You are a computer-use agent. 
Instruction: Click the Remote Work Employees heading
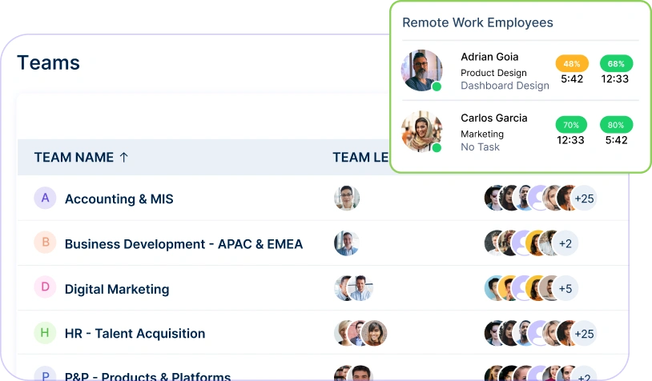477,22
